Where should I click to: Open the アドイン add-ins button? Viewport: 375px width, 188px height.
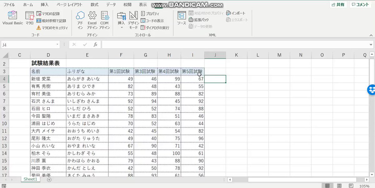click(x=80, y=20)
